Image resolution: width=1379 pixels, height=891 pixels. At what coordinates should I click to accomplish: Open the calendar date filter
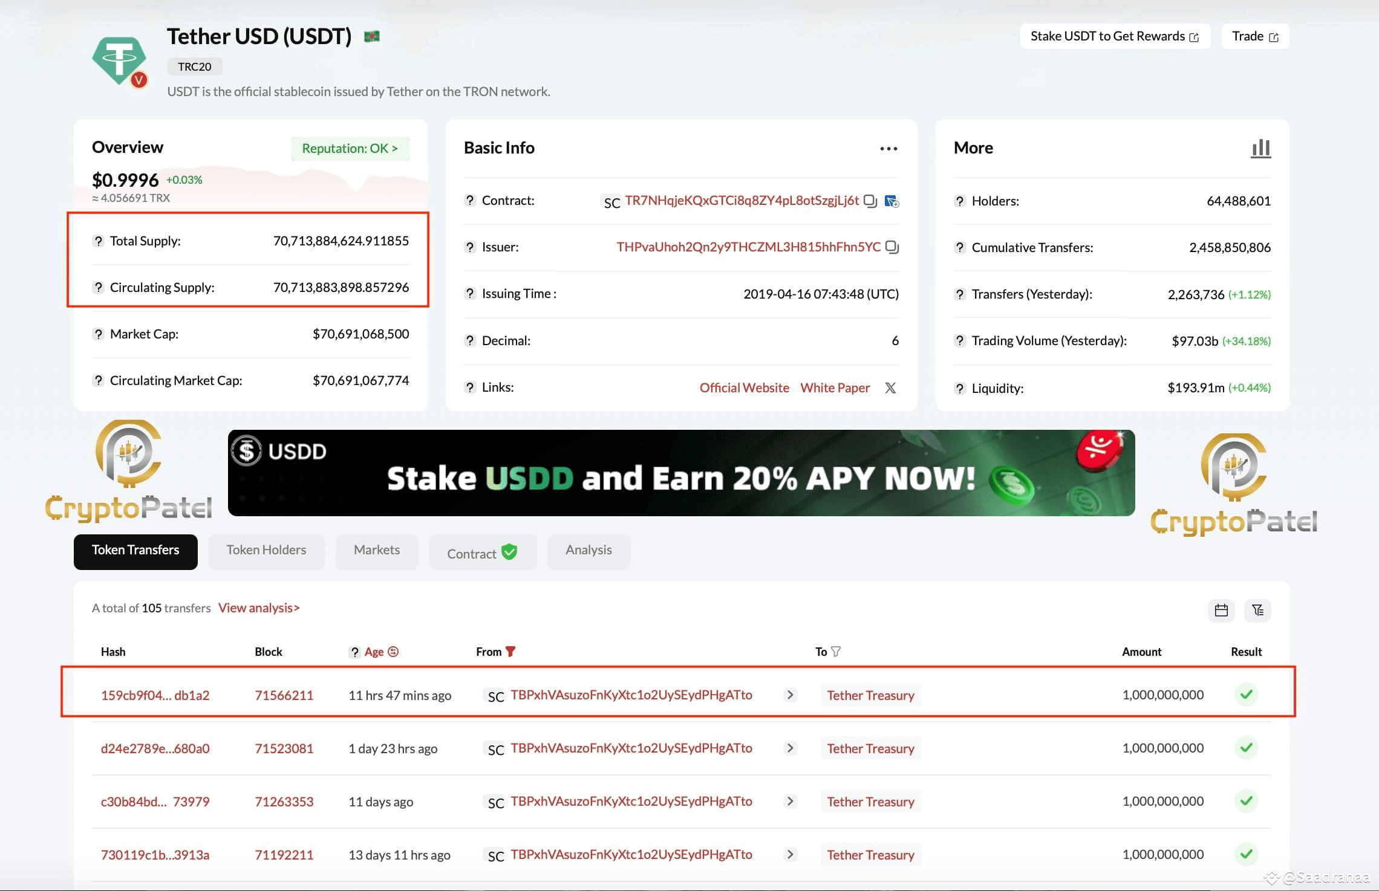pyautogui.click(x=1221, y=610)
